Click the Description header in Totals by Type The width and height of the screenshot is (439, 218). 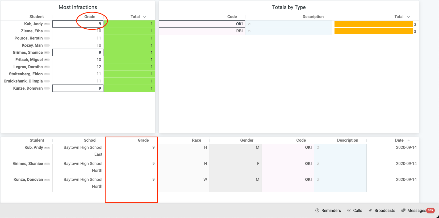(313, 17)
